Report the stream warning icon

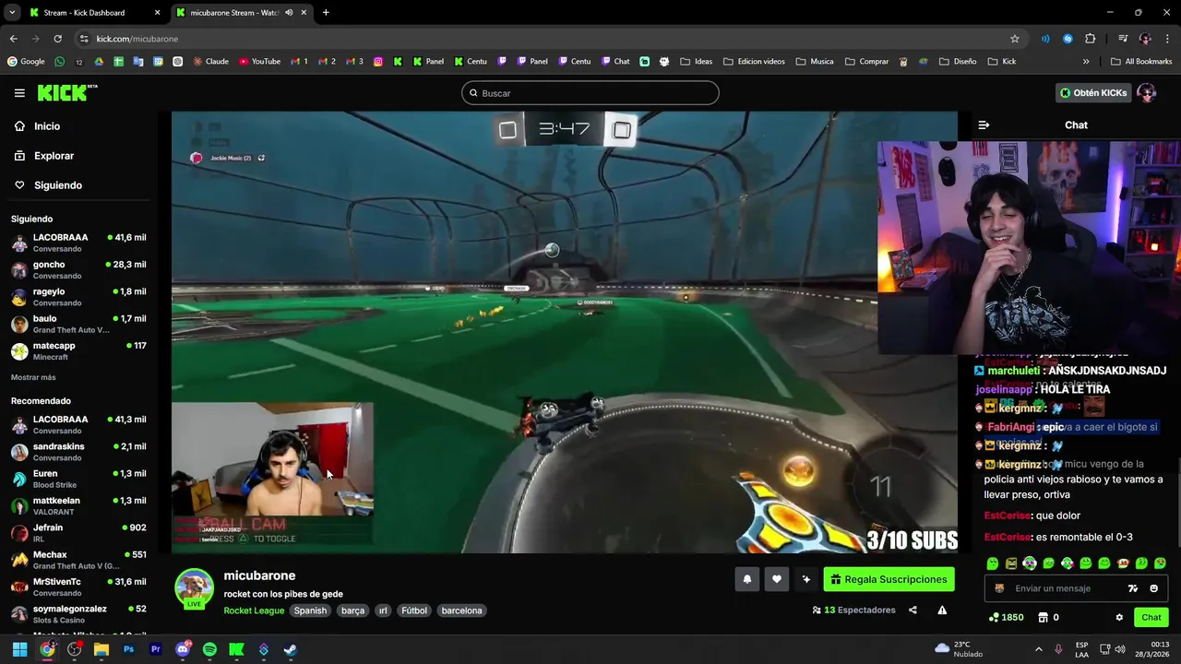click(x=942, y=610)
